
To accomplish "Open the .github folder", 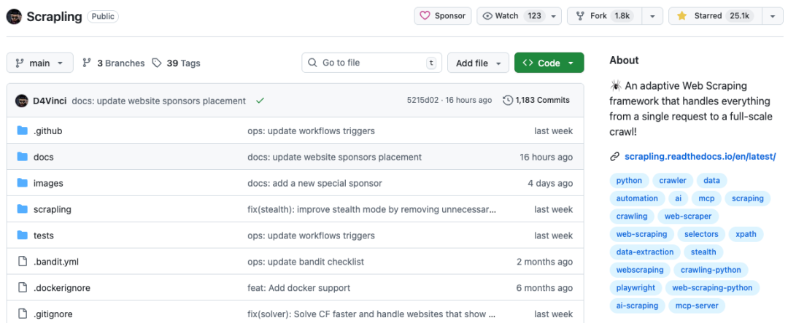I will coord(47,131).
